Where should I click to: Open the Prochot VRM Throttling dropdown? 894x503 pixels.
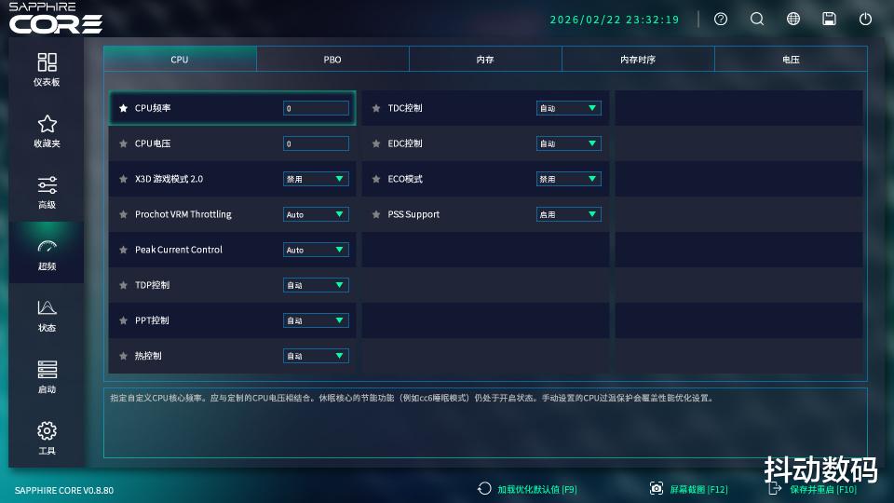click(316, 214)
